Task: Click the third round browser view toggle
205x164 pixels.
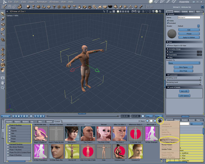Action: [x=155, y=121]
